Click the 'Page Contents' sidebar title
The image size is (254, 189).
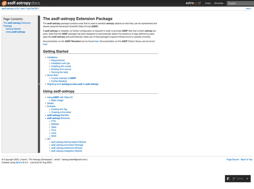pyautogui.click(x=13, y=19)
